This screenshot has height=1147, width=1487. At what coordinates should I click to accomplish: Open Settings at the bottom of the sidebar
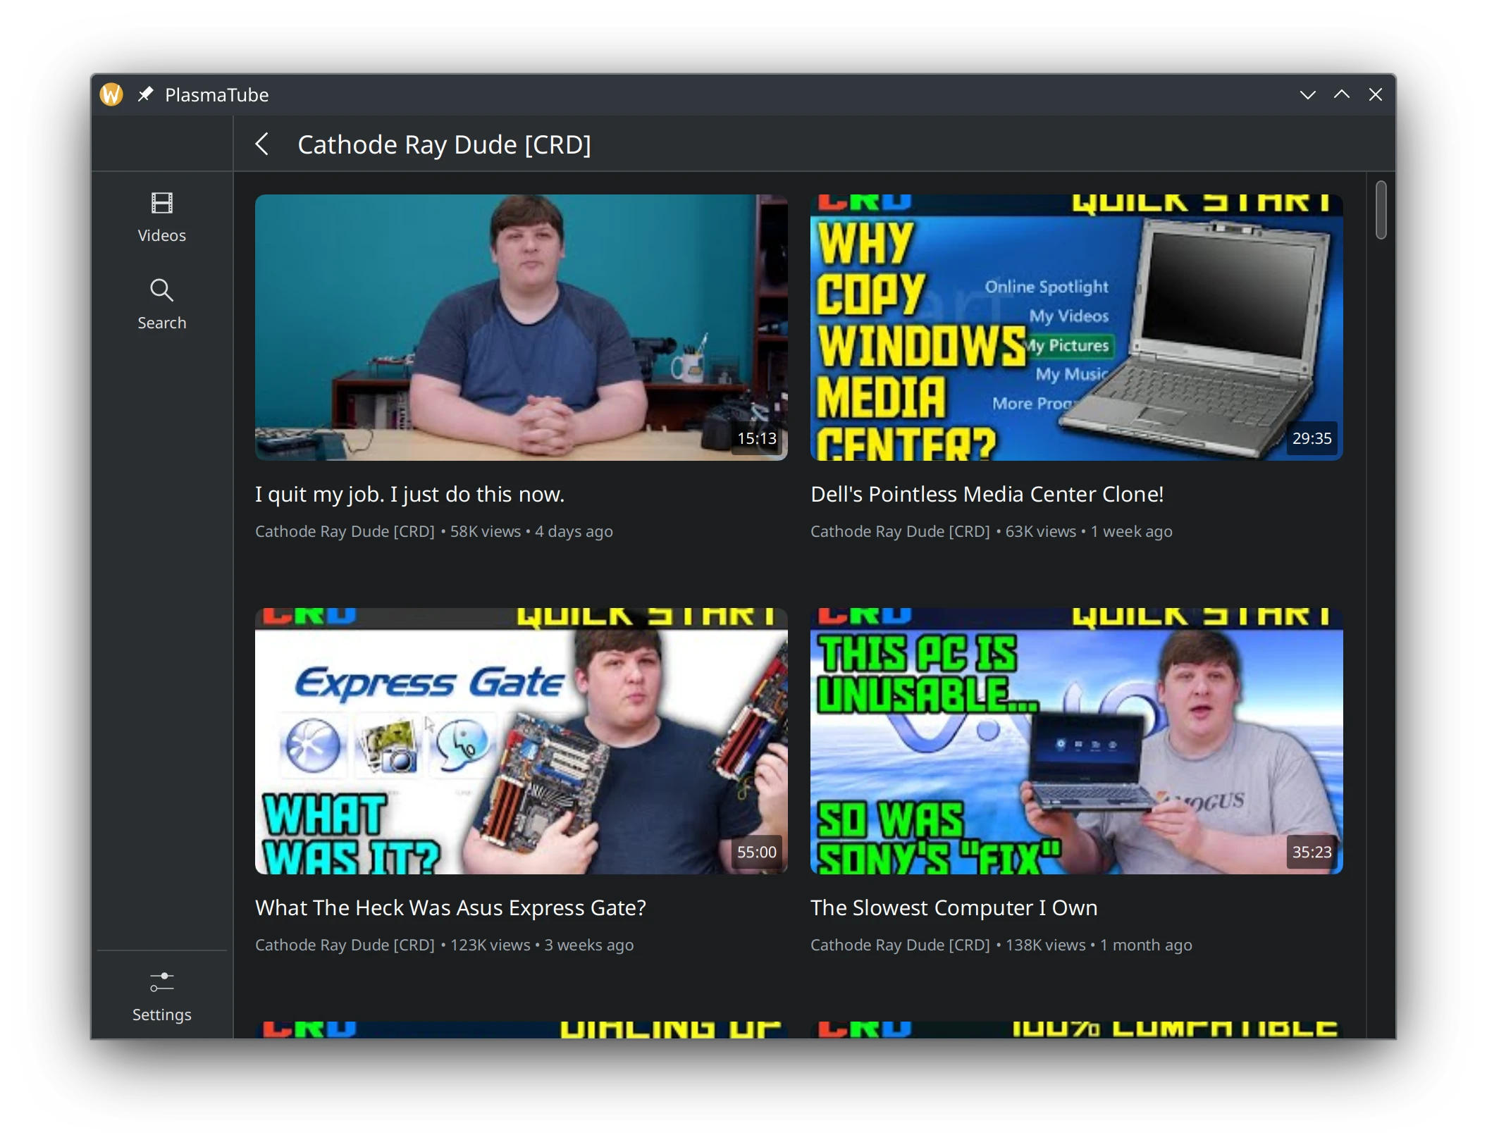pos(161,996)
